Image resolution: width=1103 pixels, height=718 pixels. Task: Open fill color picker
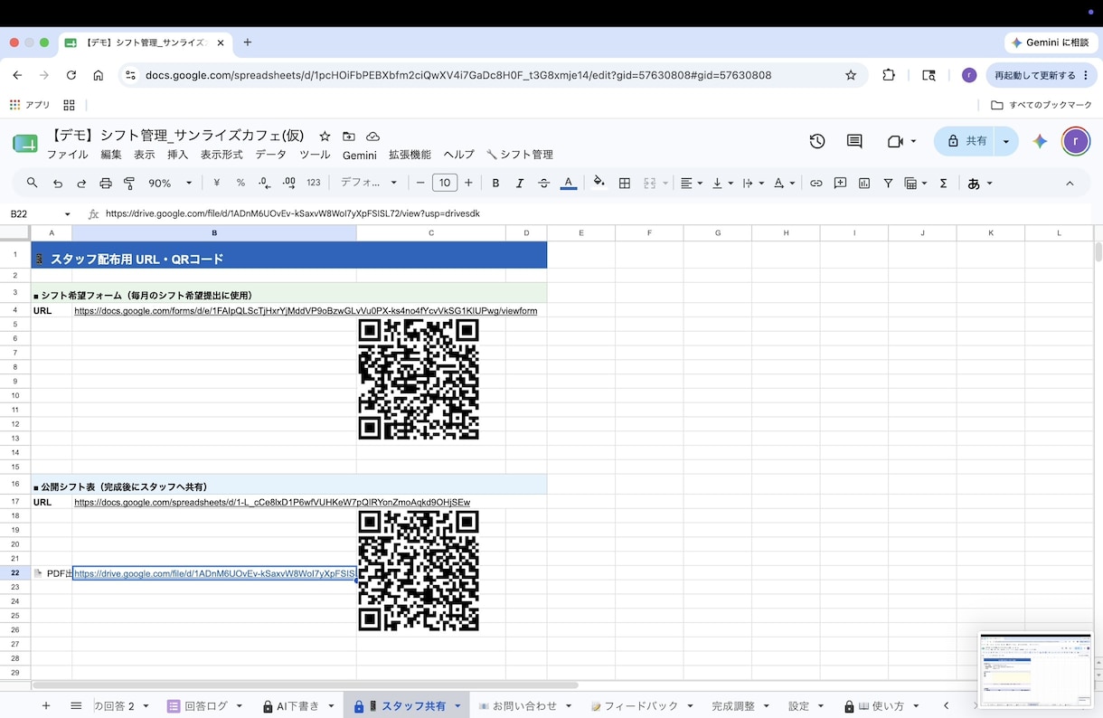[x=599, y=183]
